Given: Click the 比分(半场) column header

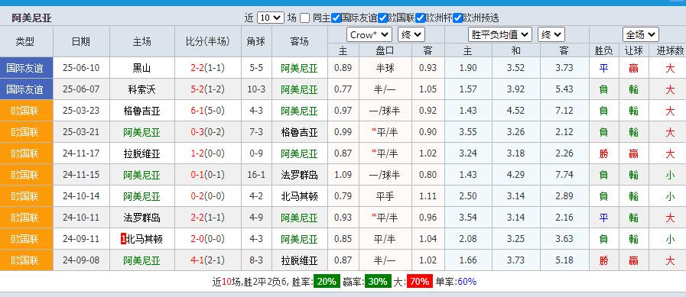Looking at the screenshot, I should point(207,41).
